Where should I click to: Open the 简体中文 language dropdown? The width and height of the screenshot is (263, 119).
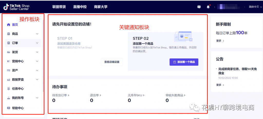point(255,7)
